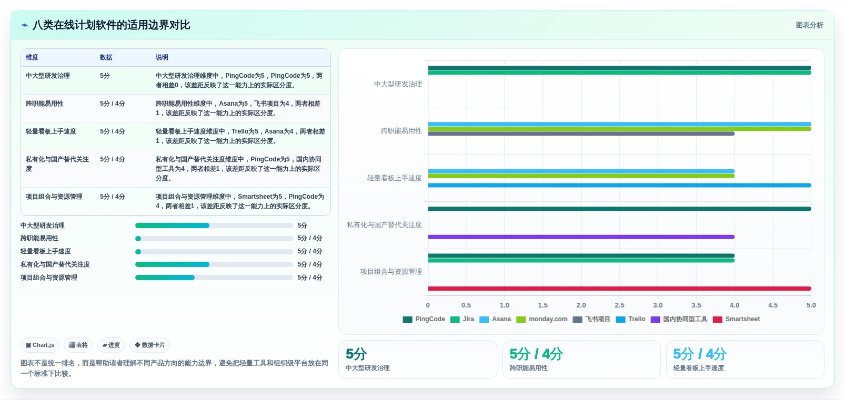Viewport: 845px width, 400px height.
Task: Click the red Smartsheet bar in chart
Action: pos(619,289)
